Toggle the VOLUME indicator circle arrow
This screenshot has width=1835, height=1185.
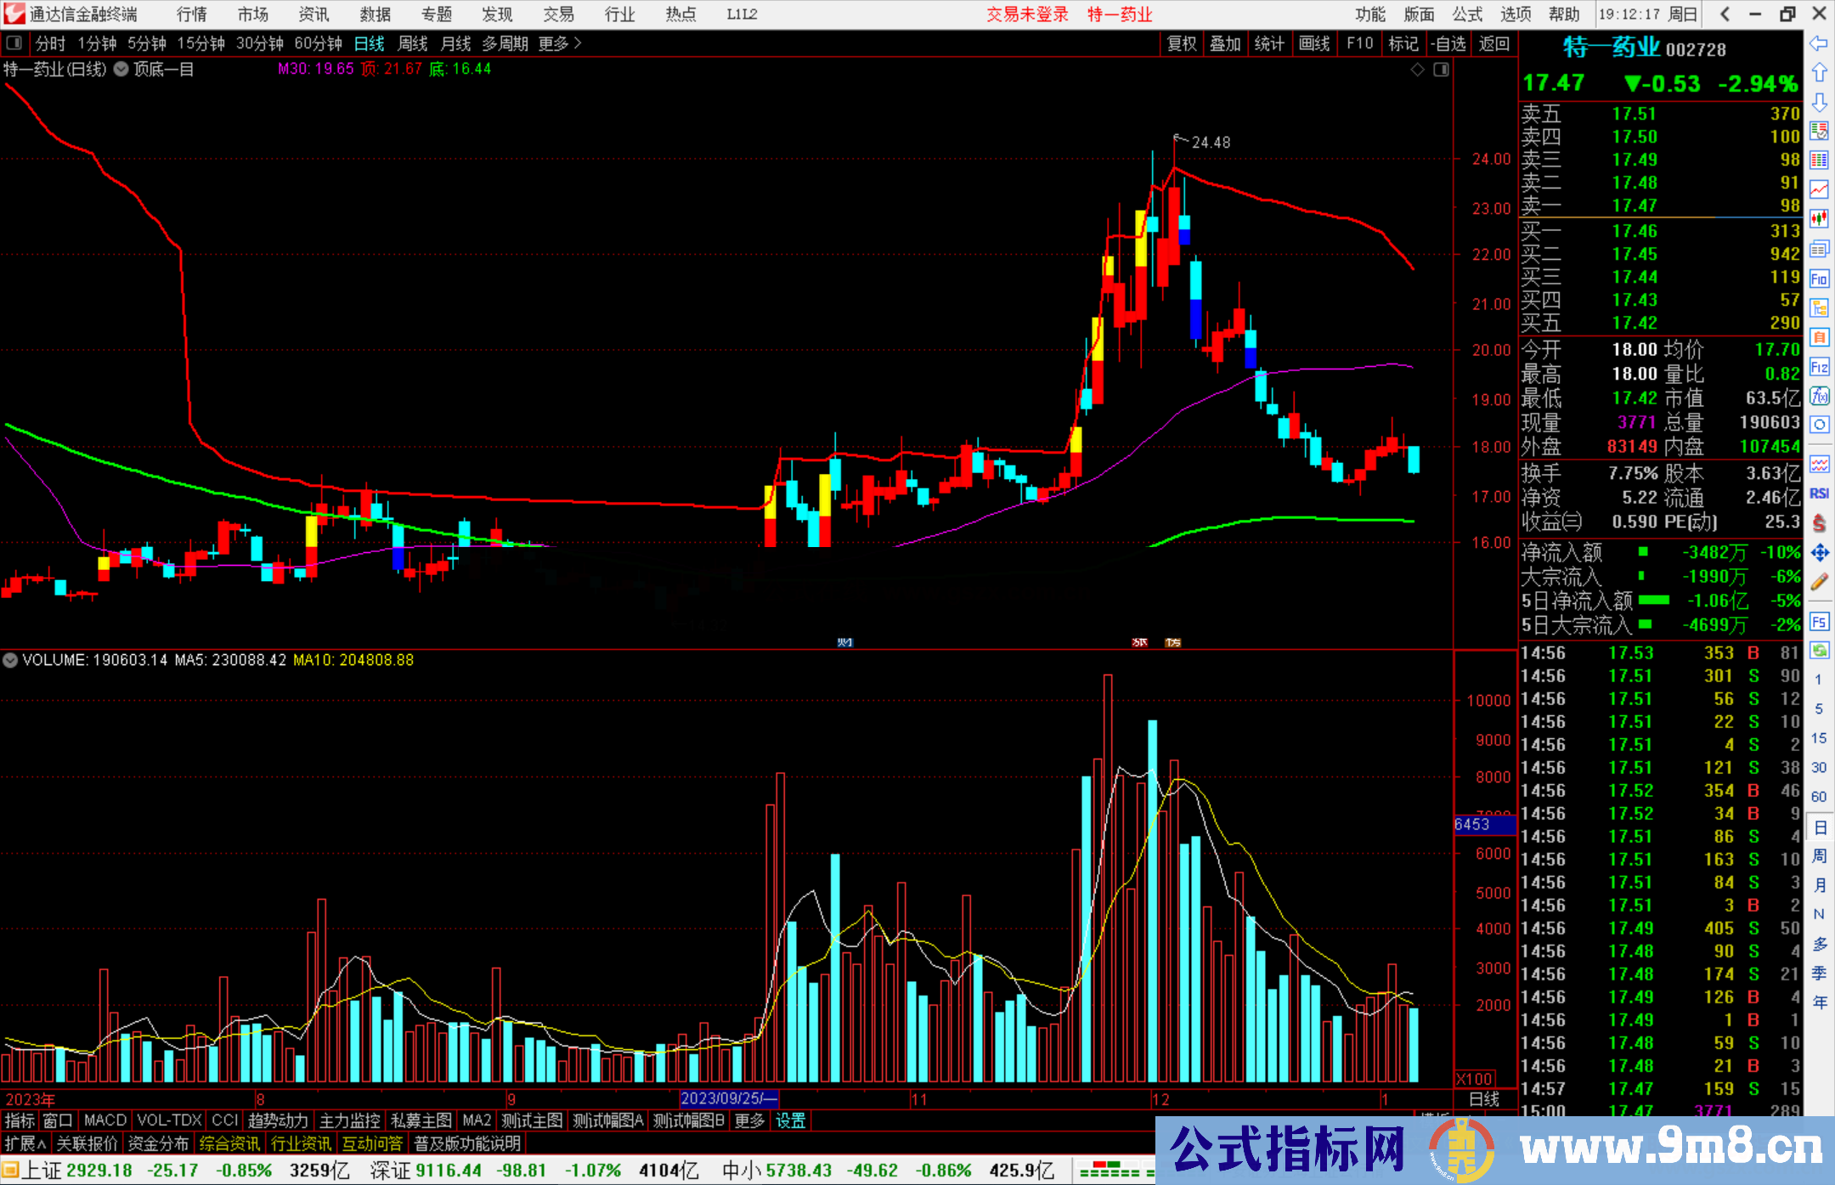[10, 660]
